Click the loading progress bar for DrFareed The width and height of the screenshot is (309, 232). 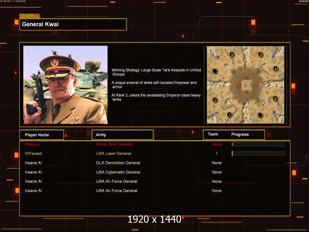click(258, 153)
